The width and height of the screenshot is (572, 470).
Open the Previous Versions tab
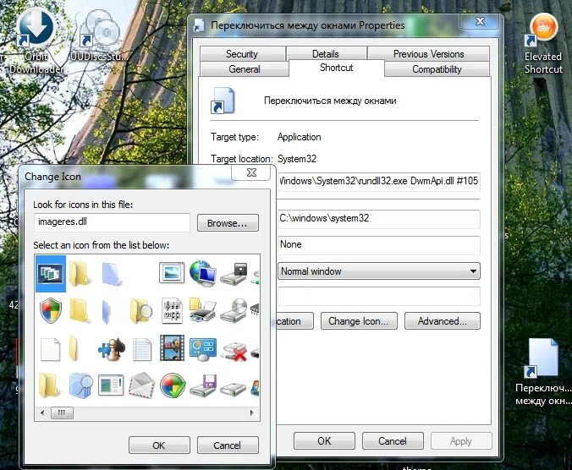point(429,54)
